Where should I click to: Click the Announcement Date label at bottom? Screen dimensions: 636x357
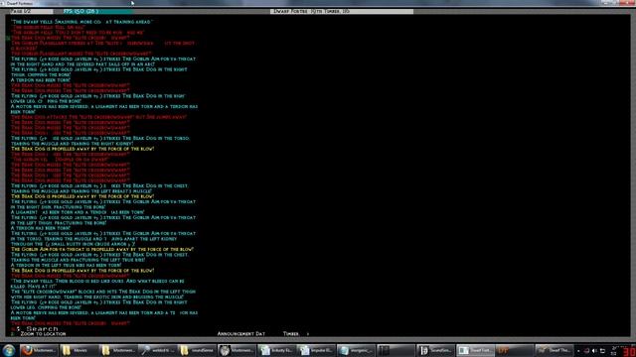point(240,334)
